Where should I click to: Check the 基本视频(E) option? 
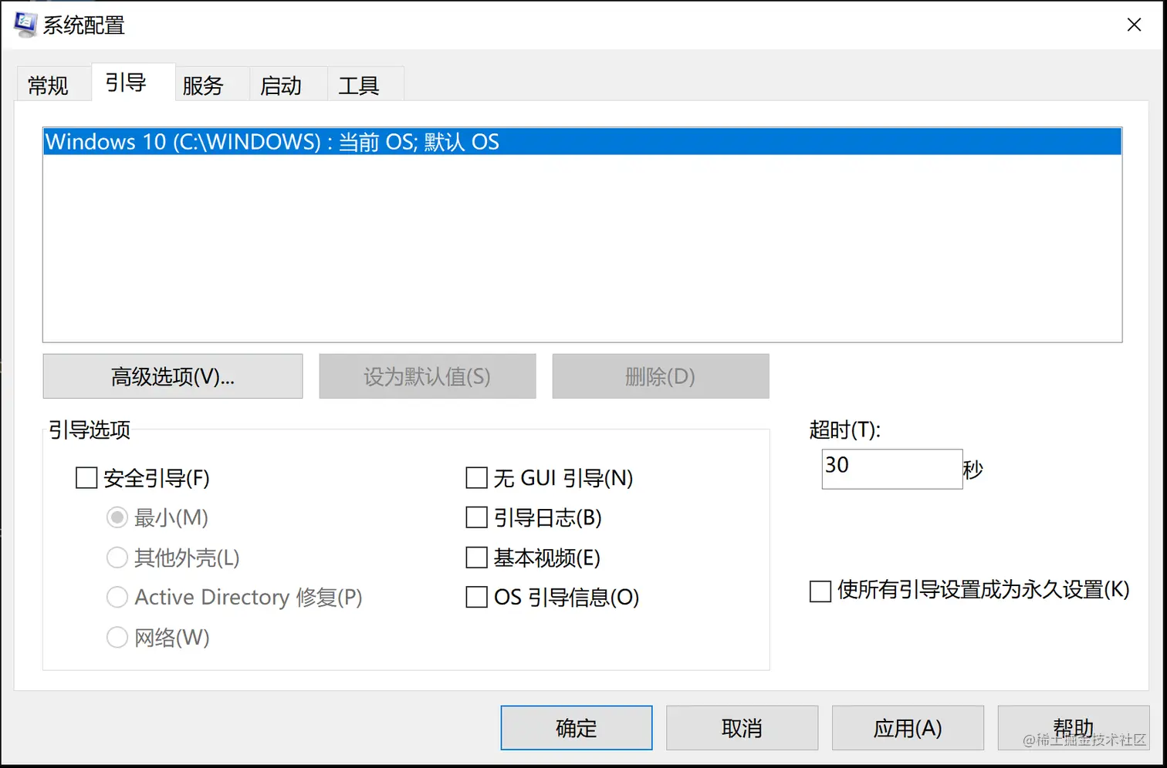477,557
